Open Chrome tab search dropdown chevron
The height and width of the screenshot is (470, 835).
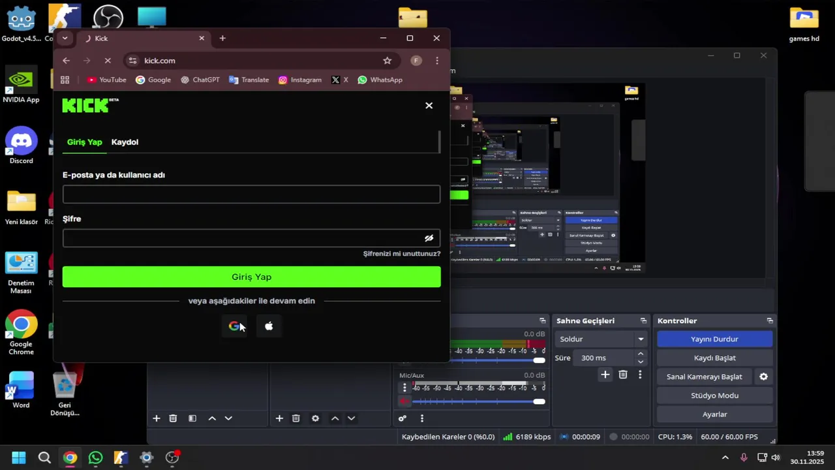(65, 39)
